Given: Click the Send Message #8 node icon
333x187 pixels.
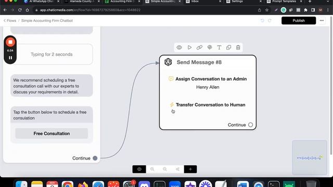Looking at the screenshot, I should tap(168, 62).
